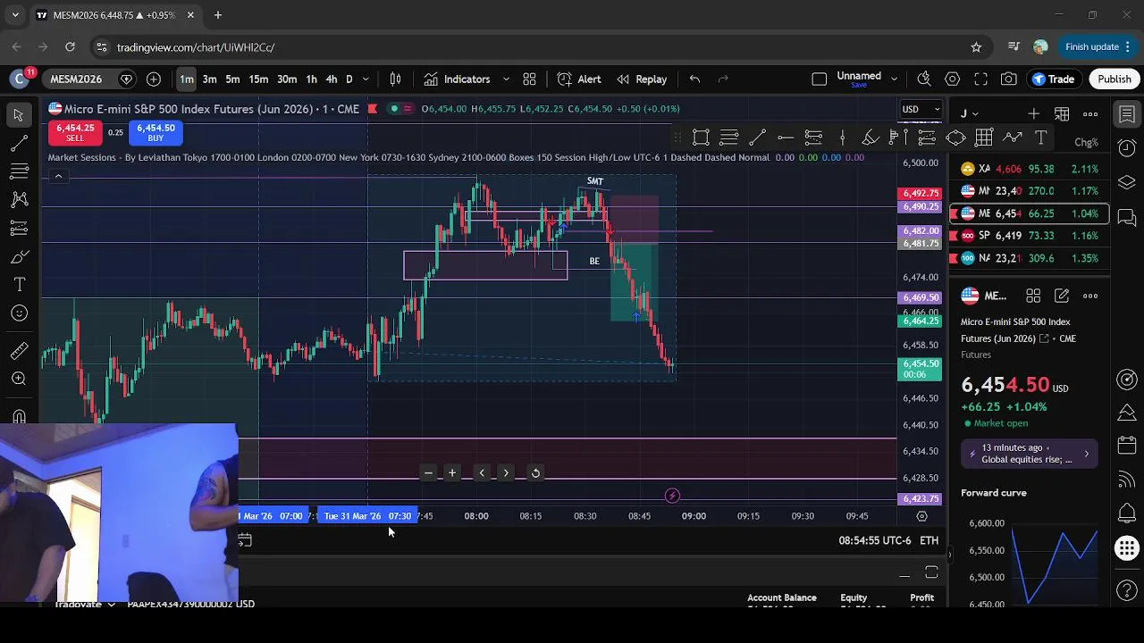Redo the chart action
The image size is (1144, 643).
coord(723,79)
